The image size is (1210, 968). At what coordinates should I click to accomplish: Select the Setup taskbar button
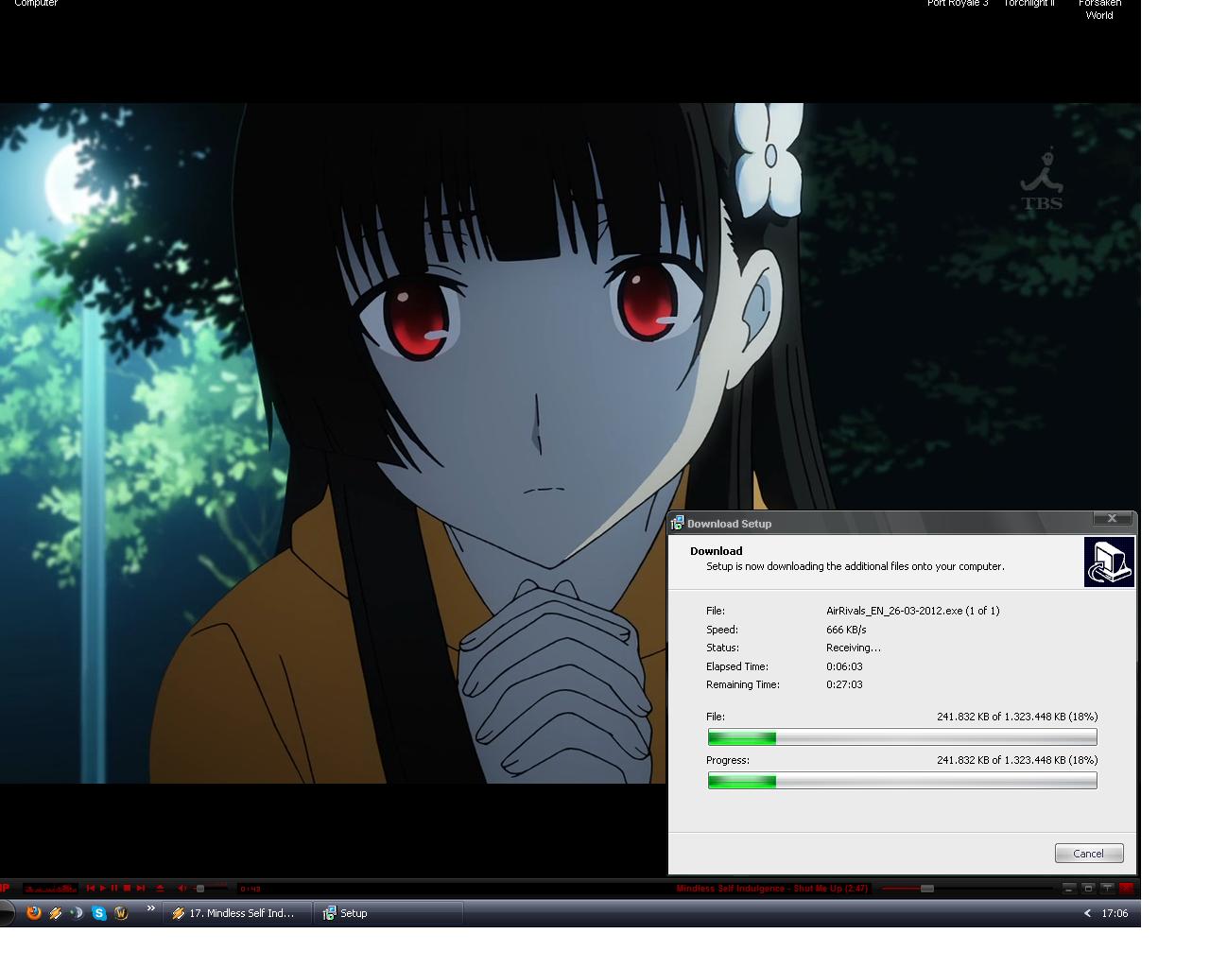click(x=388, y=913)
